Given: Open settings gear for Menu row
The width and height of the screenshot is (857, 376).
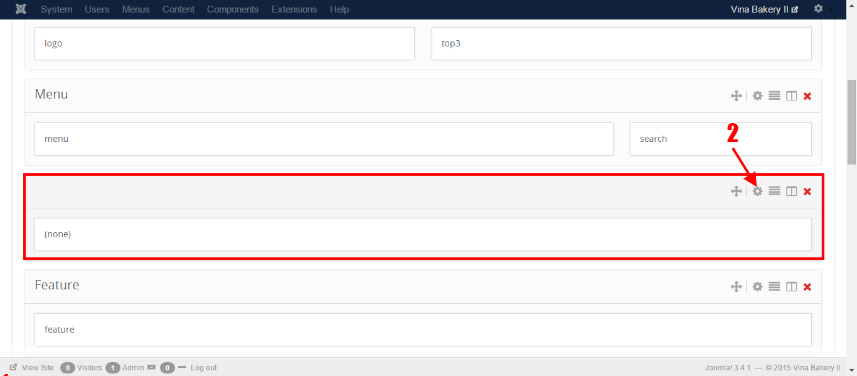Looking at the screenshot, I should coord(757,96).
